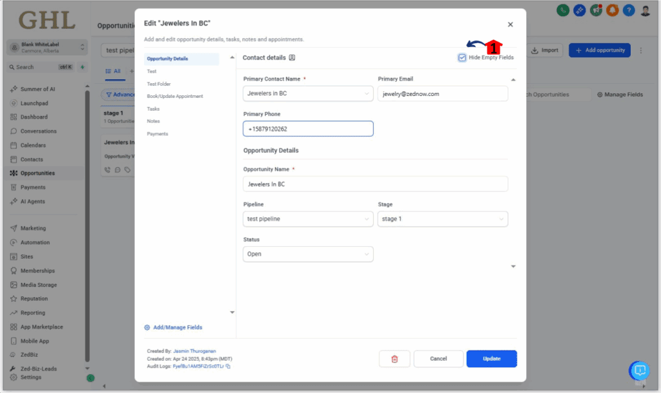
Task: Click the sidebar Search box
Action: pyautogui.click(x=41, y=67)
